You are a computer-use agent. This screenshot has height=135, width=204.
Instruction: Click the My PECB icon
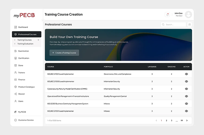click(15, 112)
